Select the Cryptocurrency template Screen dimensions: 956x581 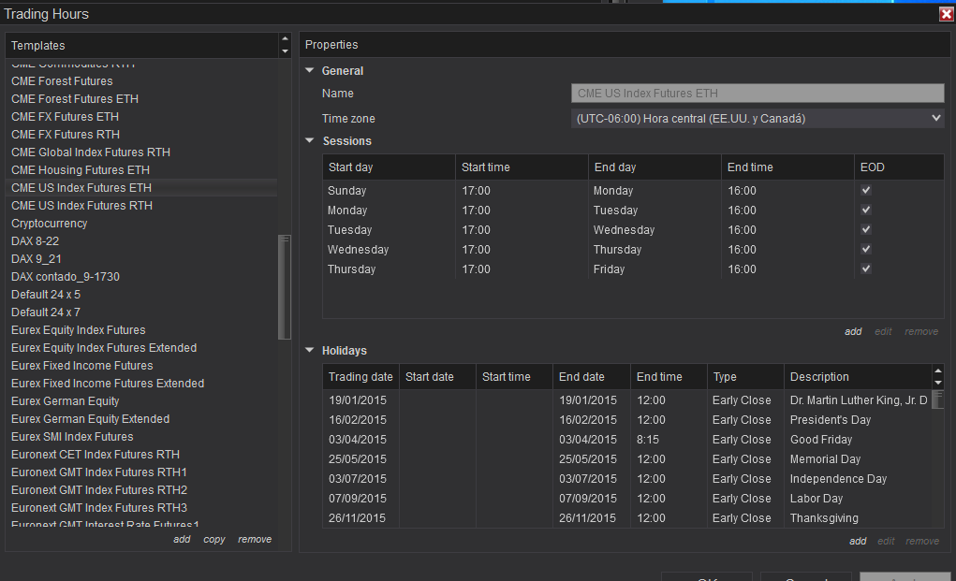[49, 224]
